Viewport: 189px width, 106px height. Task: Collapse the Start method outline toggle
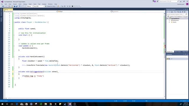click(x=14, y=35)
